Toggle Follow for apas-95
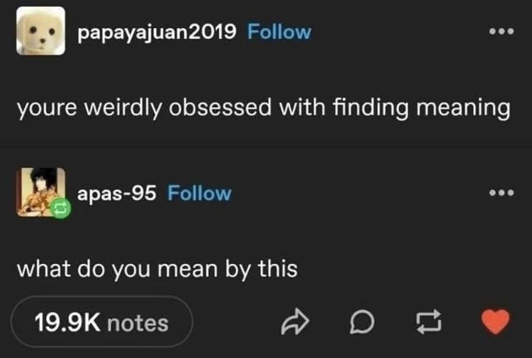532x358 pixels. pos(200,194)
